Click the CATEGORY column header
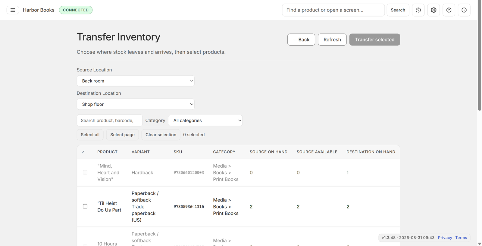Image resolution: width=482 pixels, height=246 pixels. [x=224, y=152]
